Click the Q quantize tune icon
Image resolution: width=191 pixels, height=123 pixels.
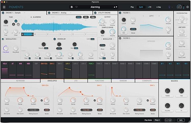13,24
